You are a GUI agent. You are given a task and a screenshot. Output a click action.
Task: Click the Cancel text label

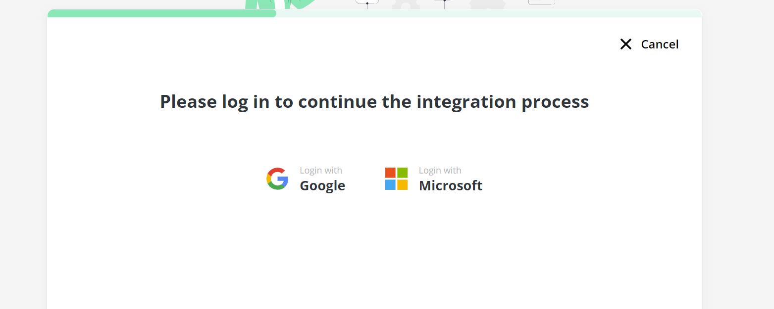click(x=660, y=44)
